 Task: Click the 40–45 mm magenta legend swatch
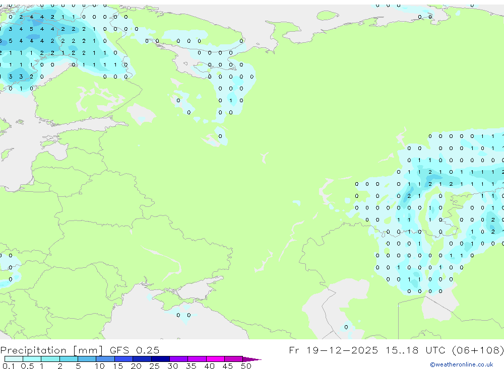215,359
